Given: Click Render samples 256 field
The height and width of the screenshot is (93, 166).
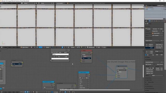Looking at the screenshot, I should coord(159,68).
